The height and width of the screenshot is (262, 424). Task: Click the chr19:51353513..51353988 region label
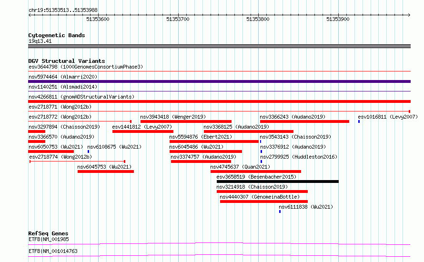[x=63, y=10]
